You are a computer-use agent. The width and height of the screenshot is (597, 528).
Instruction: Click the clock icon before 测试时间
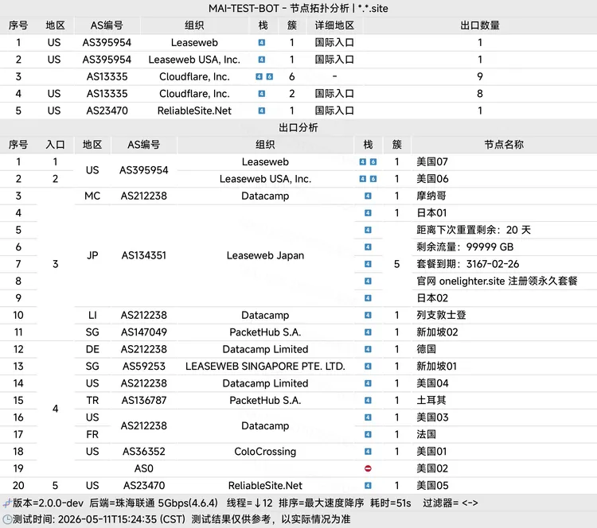(x=7, y=519)
